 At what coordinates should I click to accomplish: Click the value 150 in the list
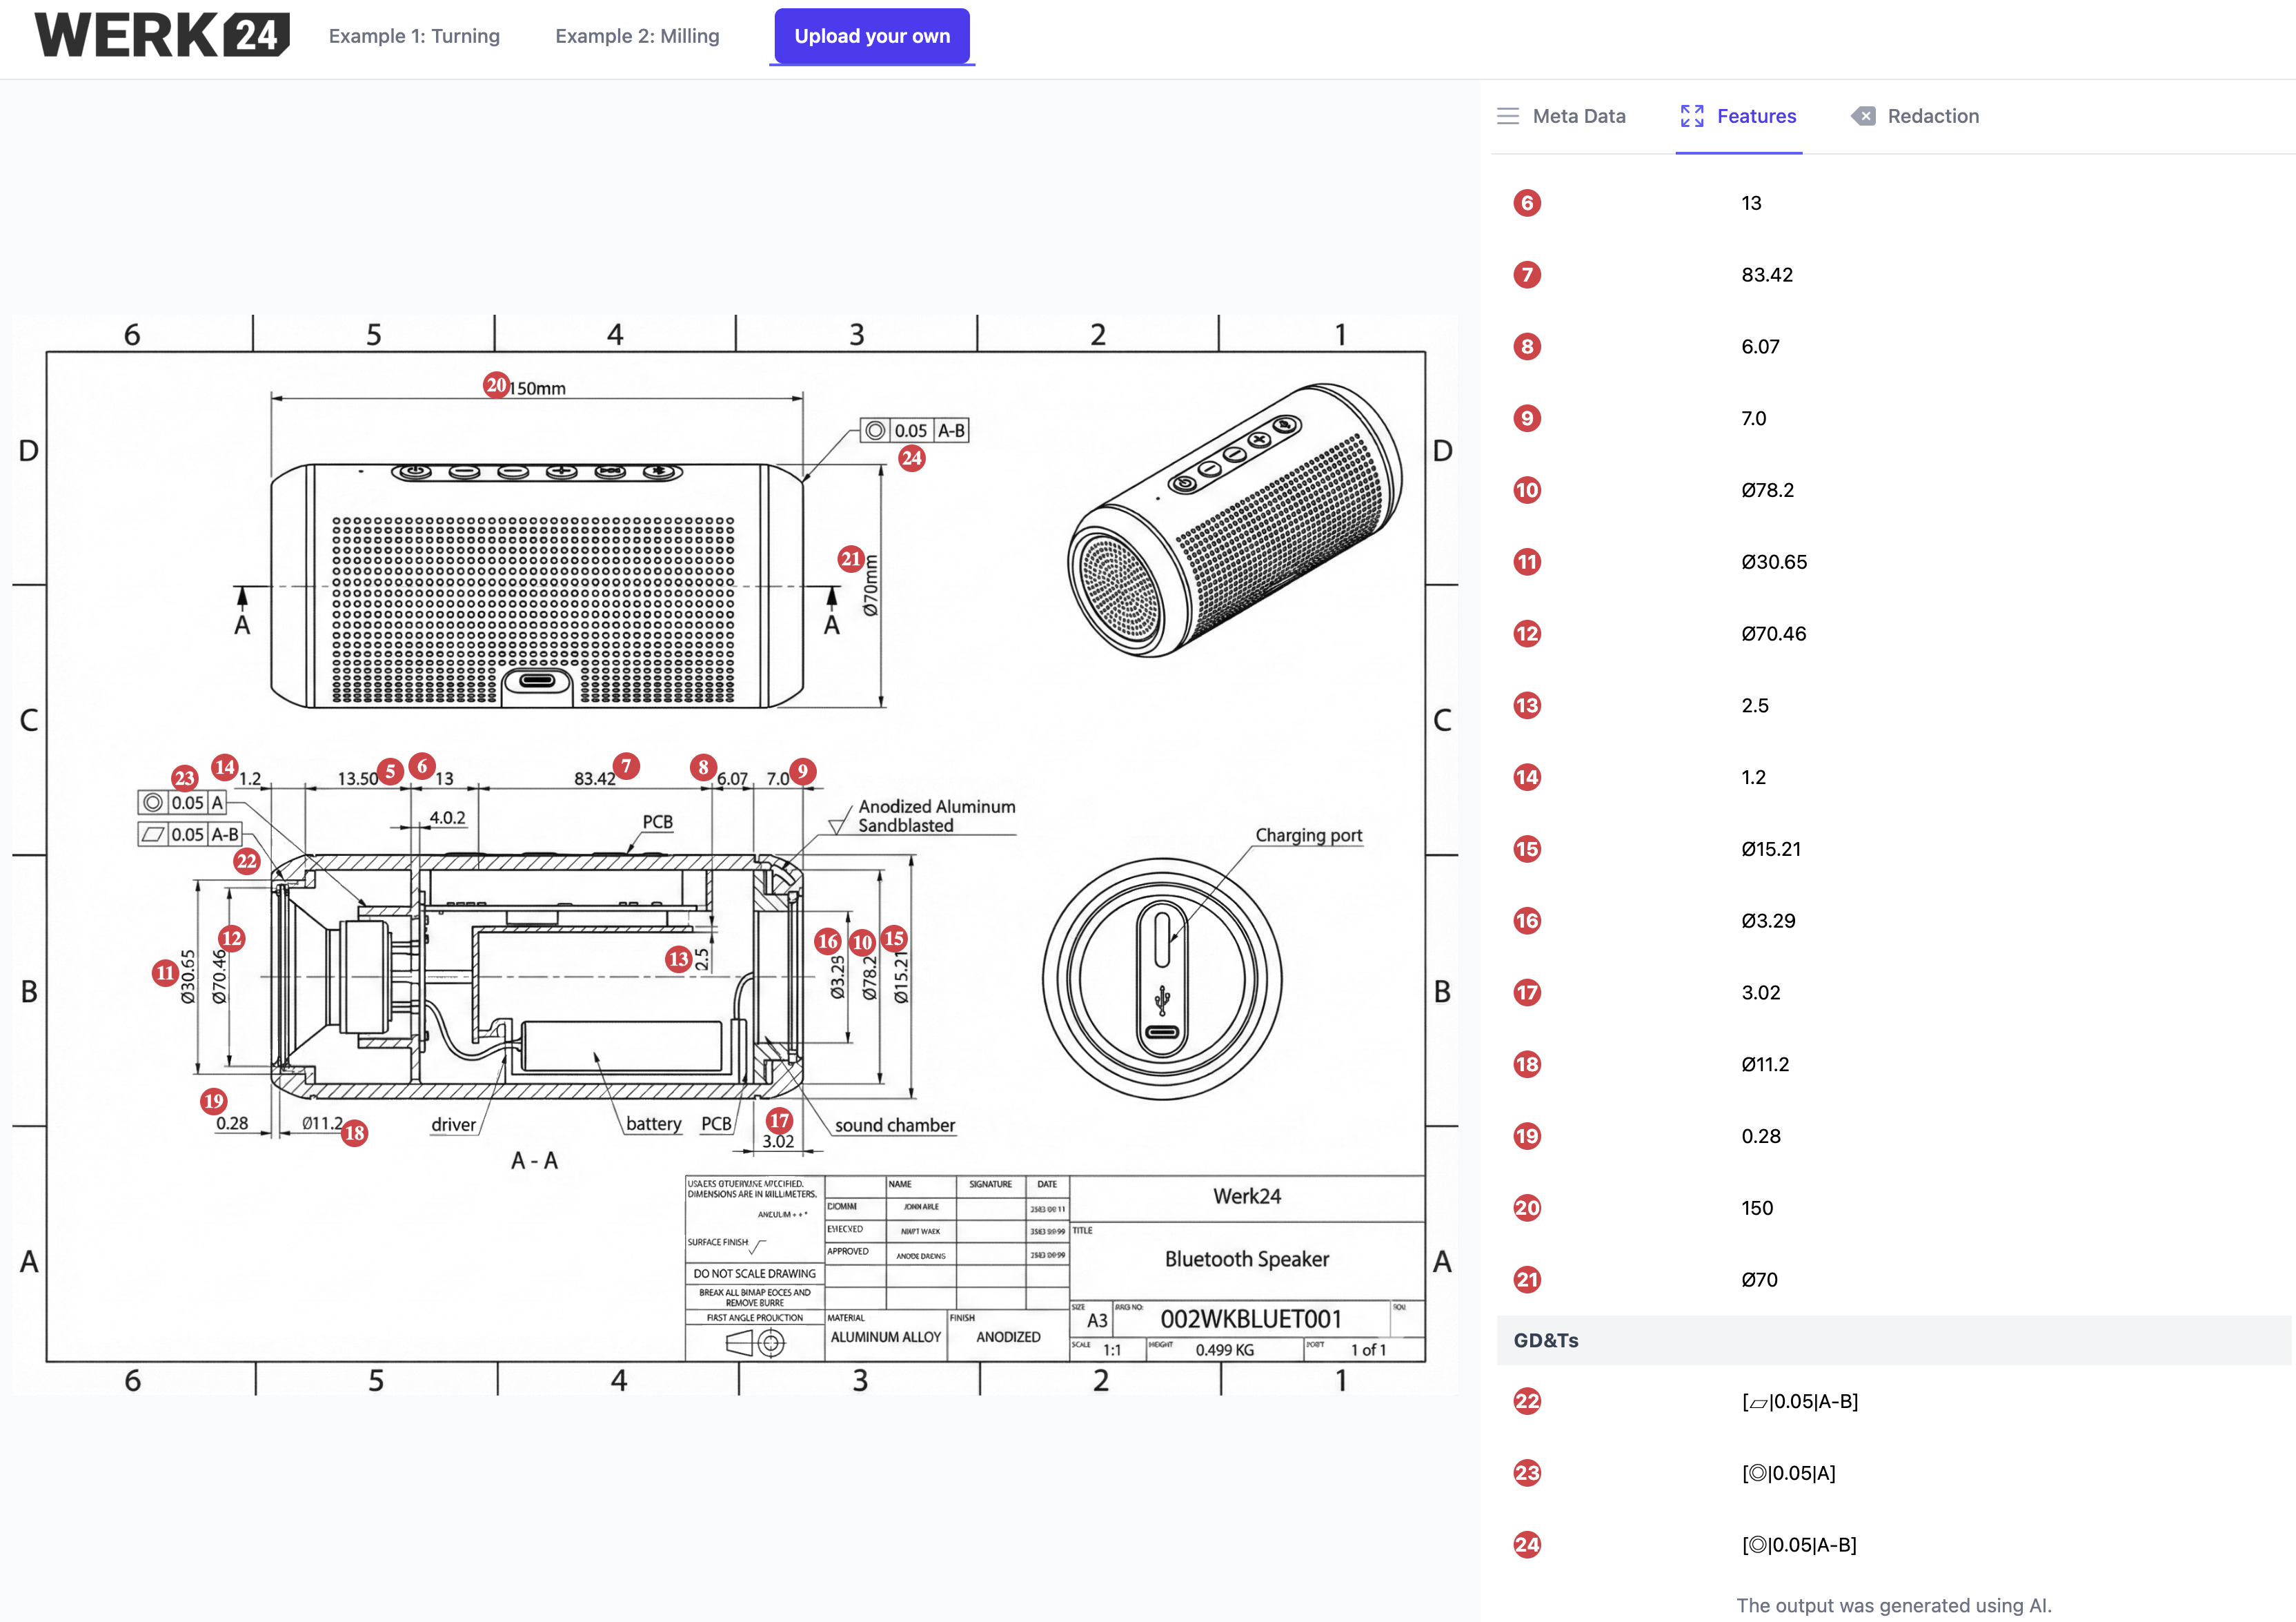pyautogui.click(x=1757, y=1208)
